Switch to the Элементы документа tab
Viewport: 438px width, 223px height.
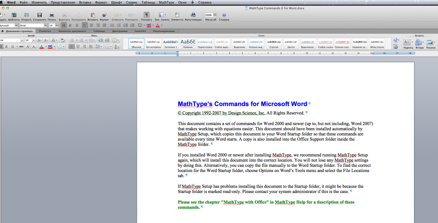[72, 31]
